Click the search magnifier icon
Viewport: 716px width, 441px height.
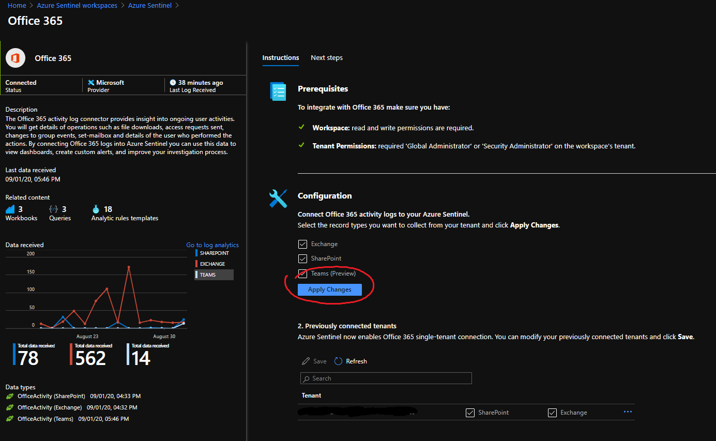coord(307,378)
